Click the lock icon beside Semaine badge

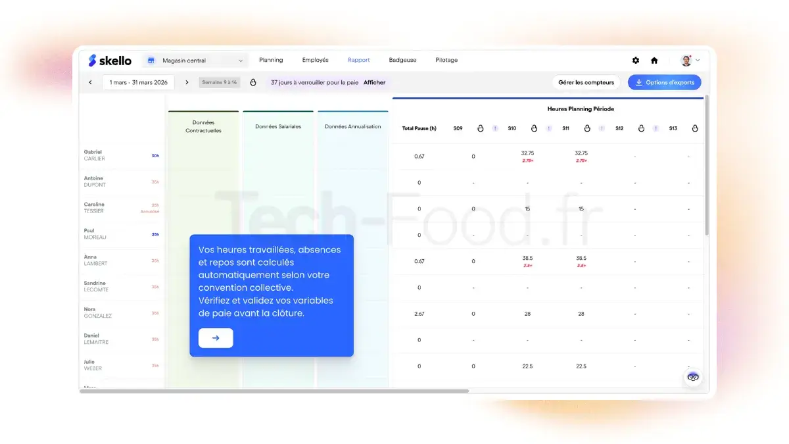coord(253,82)
